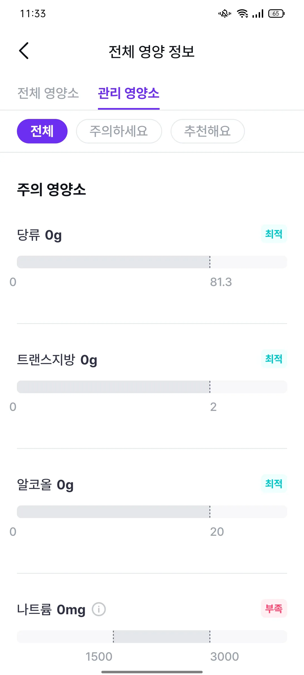Open the info icon next to 나트륨
Viewport: 304px width, 675px height.
pyautogui.click(x=99, y=609)
